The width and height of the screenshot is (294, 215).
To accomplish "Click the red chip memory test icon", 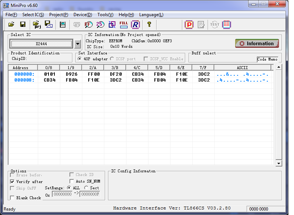I will click(226, 25).
